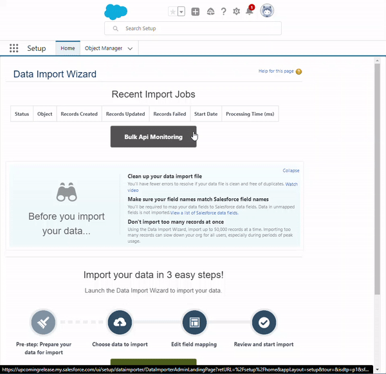Click the Don't import too many records heading

[176, 221]
